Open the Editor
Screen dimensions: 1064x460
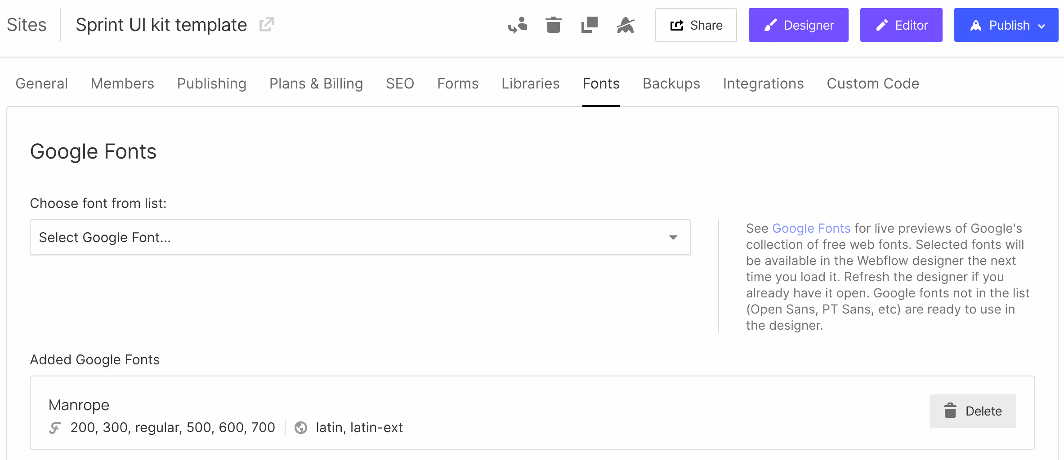pyautogui.click(x=901, y=25)
